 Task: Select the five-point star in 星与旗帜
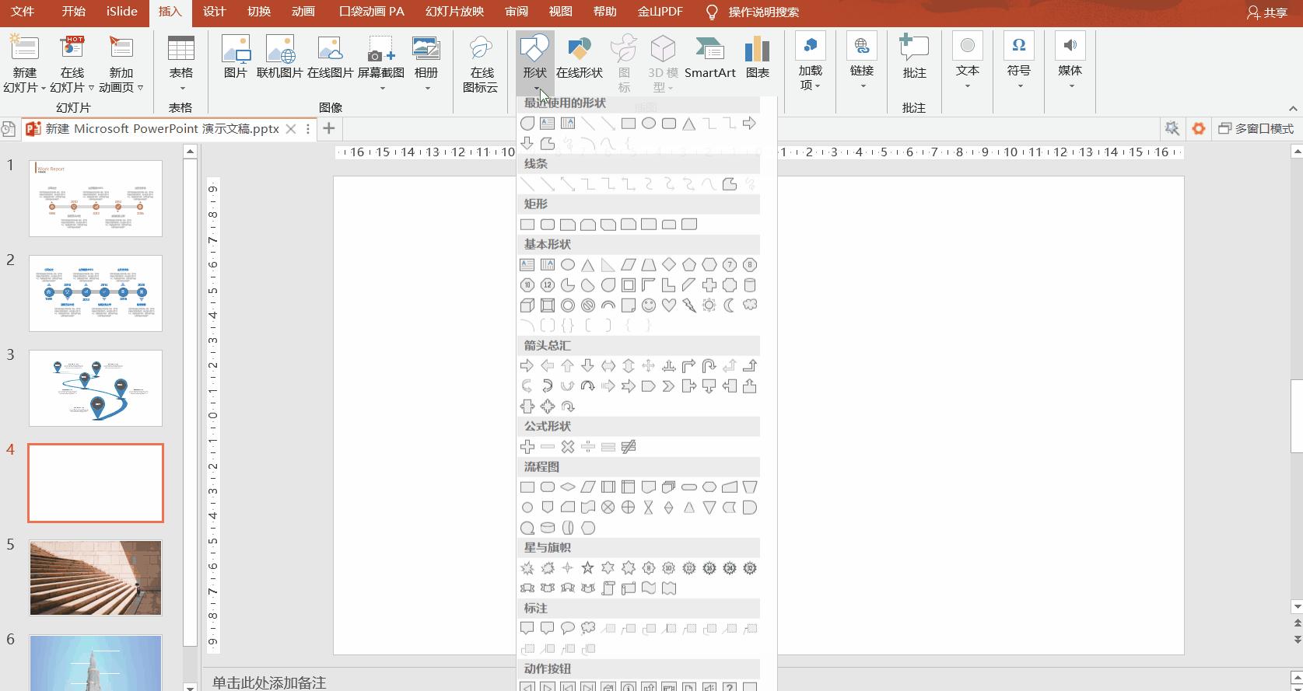(588, 568)
